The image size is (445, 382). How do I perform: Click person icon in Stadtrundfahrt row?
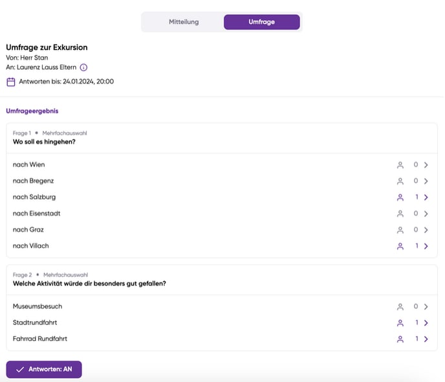[x=400, y=323]
